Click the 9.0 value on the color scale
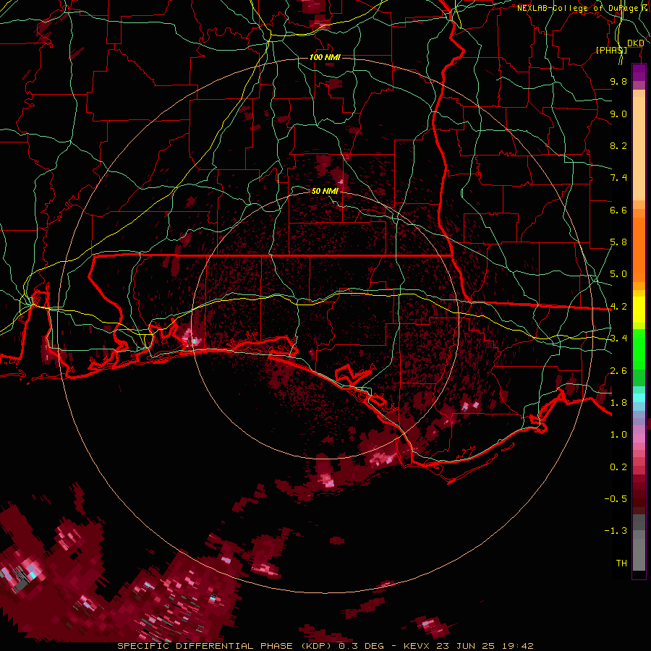Image resolution: width=651 pixels, height=651 pixels. tap(618, 114)
